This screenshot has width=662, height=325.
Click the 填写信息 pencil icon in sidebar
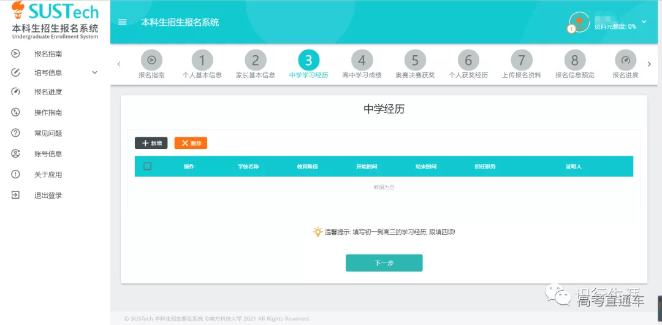click(x=15, y=72)
